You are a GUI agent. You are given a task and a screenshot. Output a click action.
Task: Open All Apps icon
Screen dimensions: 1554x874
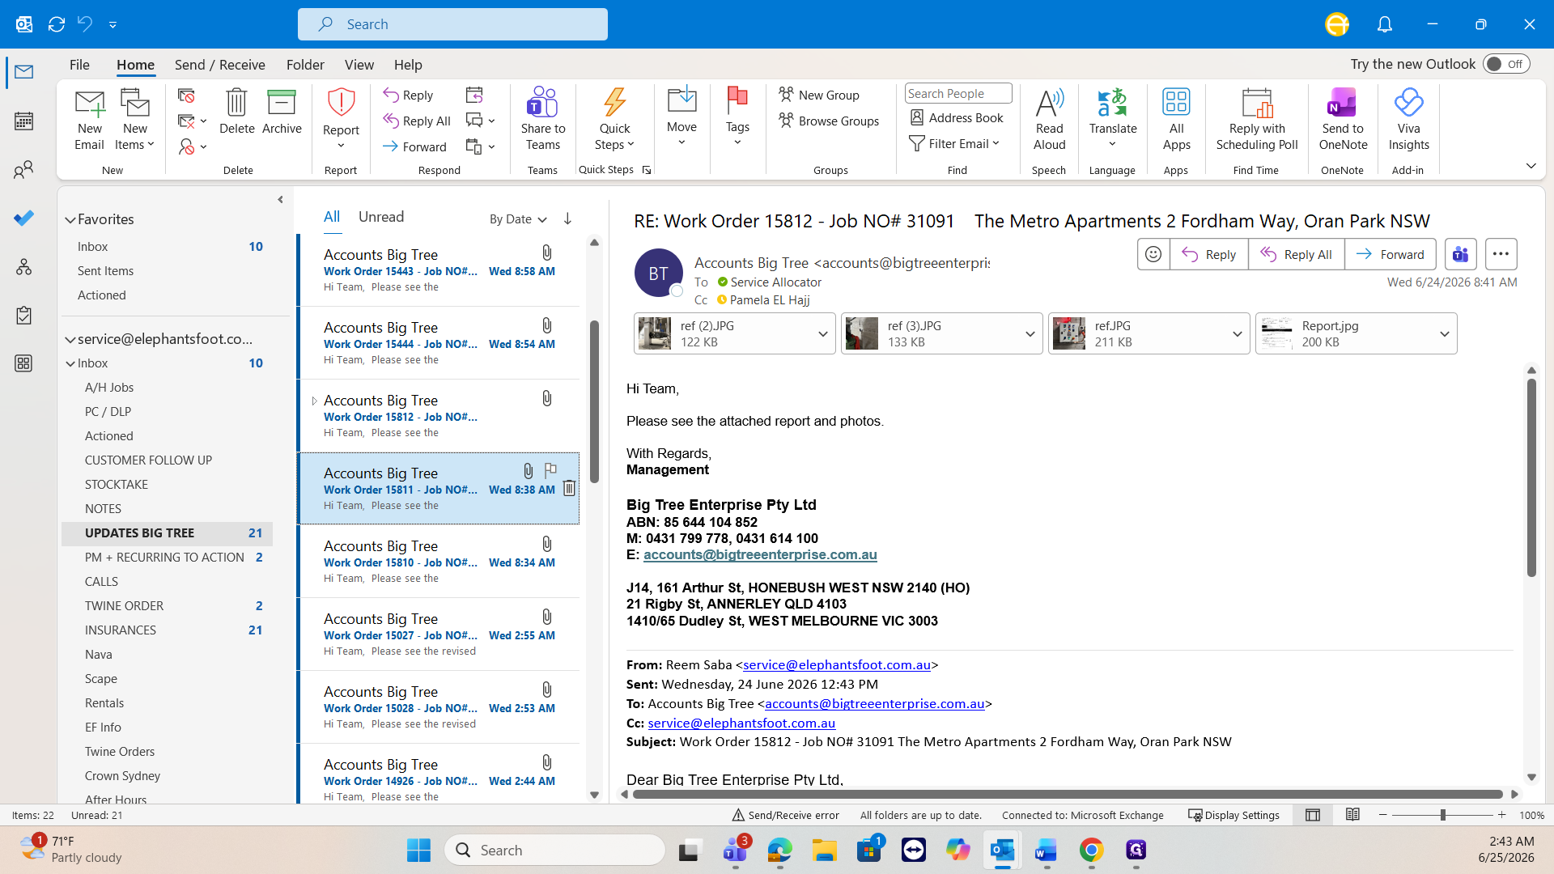1176,103
